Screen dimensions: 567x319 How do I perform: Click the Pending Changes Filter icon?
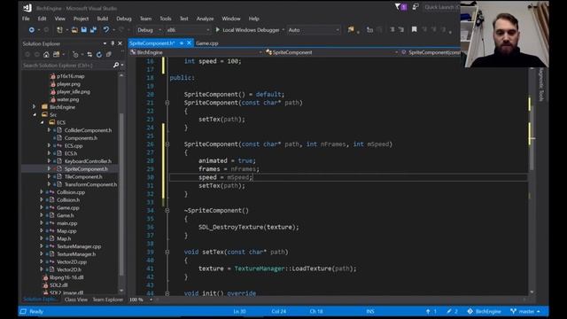tap(75, 55)
